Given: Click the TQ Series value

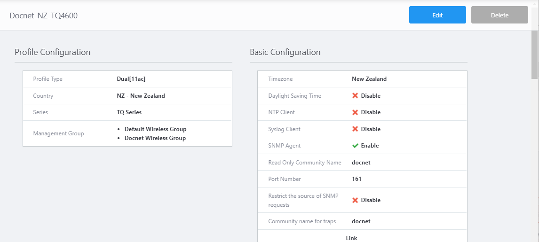Looking at the screenshot, I should pyautogui.click(x=129, y=112).
